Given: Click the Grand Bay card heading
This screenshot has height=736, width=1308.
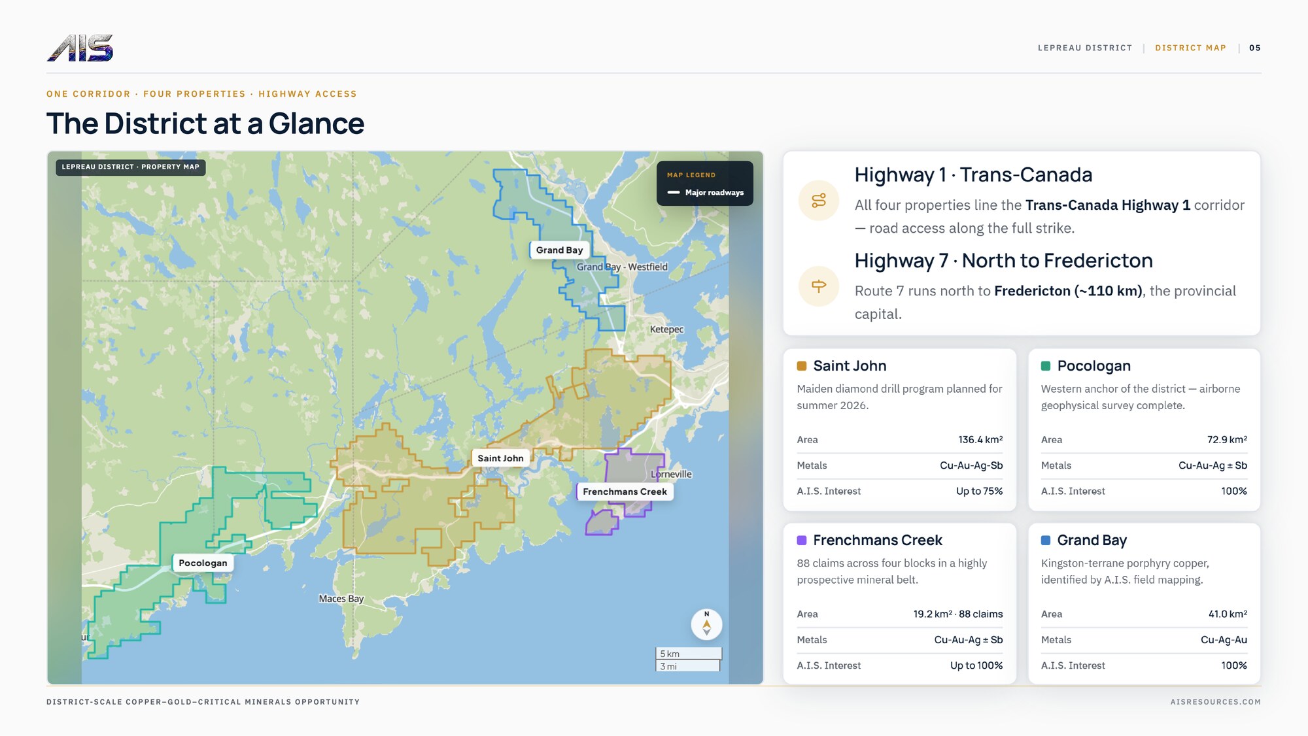Looking at the screenshot, I should pyautogui.click(x=1092, y=541).
